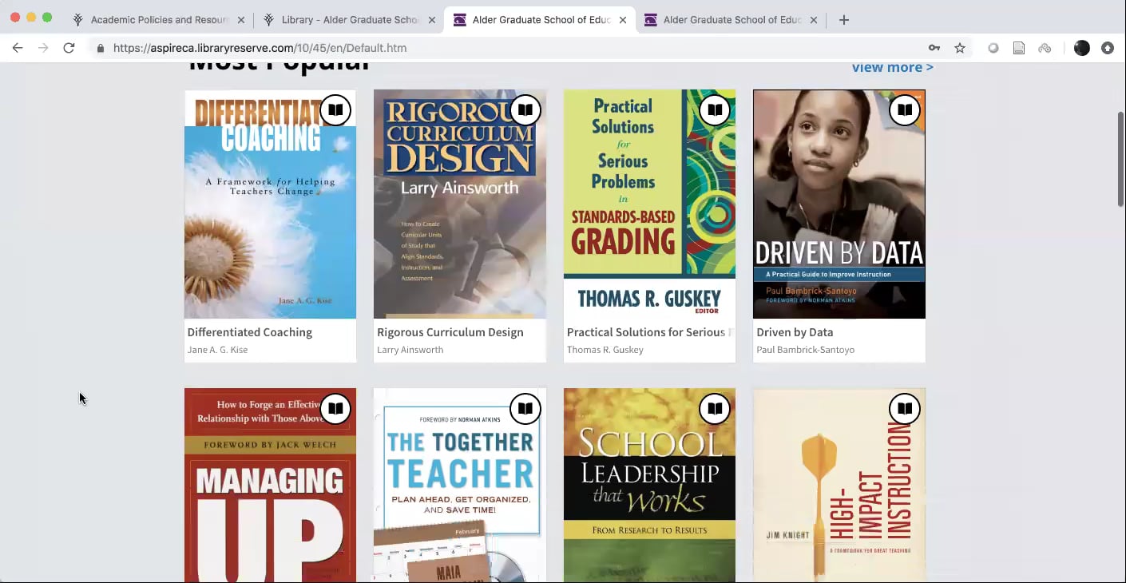Viewport: 1126px width, 583px height.
Task: Click the gray circle extension icon
Action: click(993, 48)
